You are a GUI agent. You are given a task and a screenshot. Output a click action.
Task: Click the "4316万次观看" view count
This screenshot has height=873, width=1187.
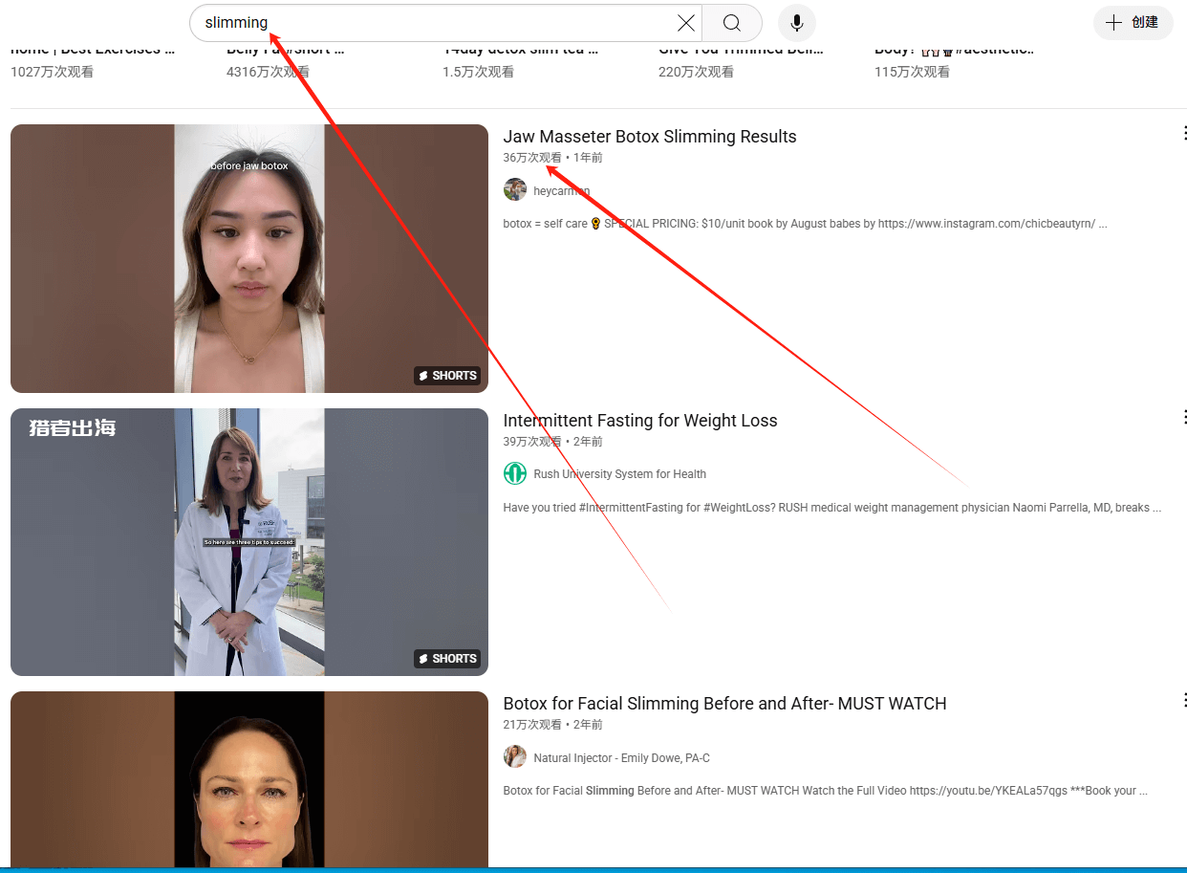(269, 72)
